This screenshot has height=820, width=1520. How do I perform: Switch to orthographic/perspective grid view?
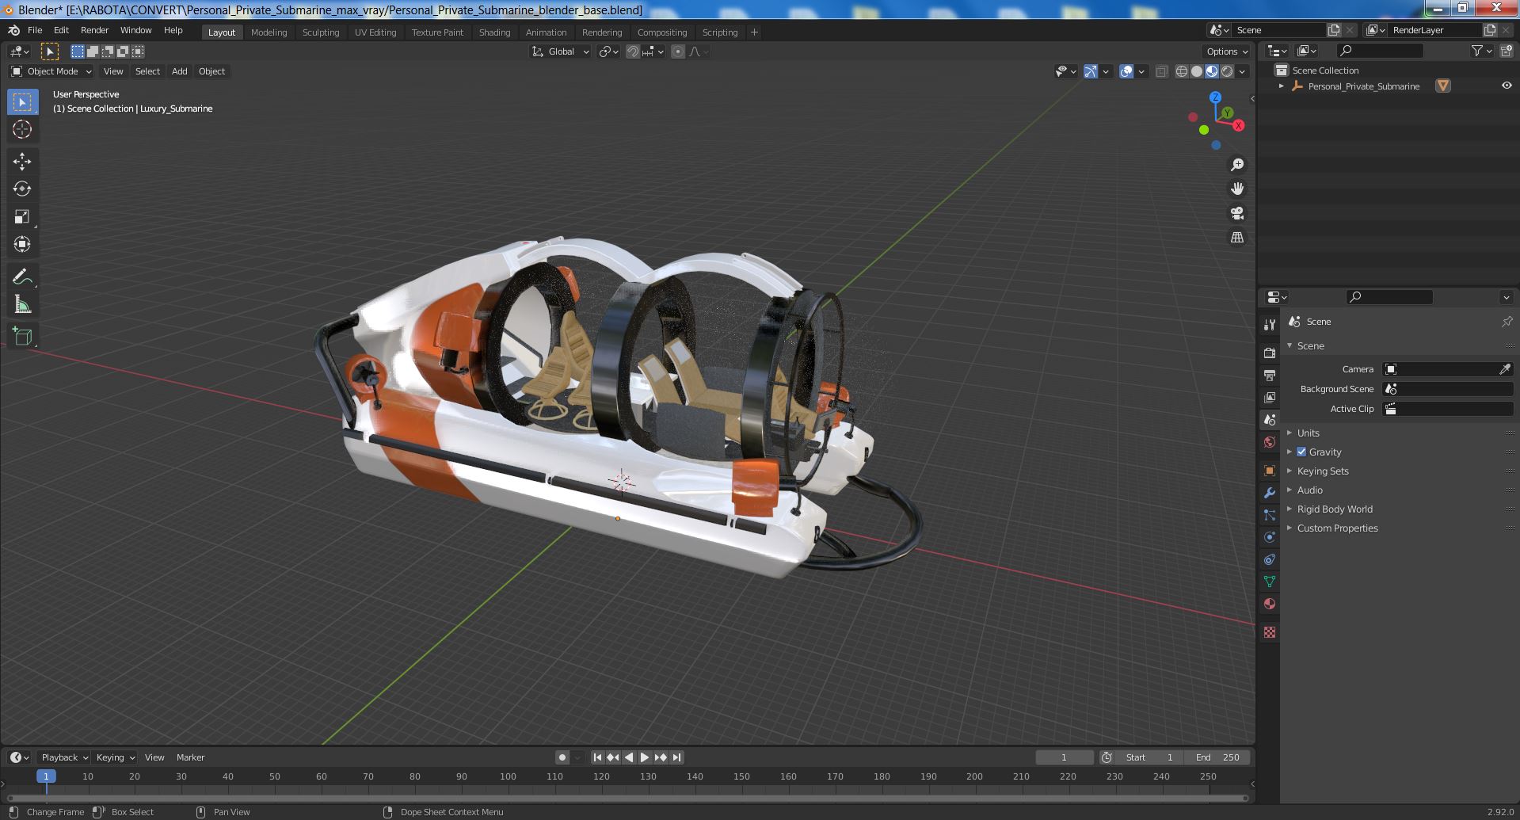(x=1236, y=237)
